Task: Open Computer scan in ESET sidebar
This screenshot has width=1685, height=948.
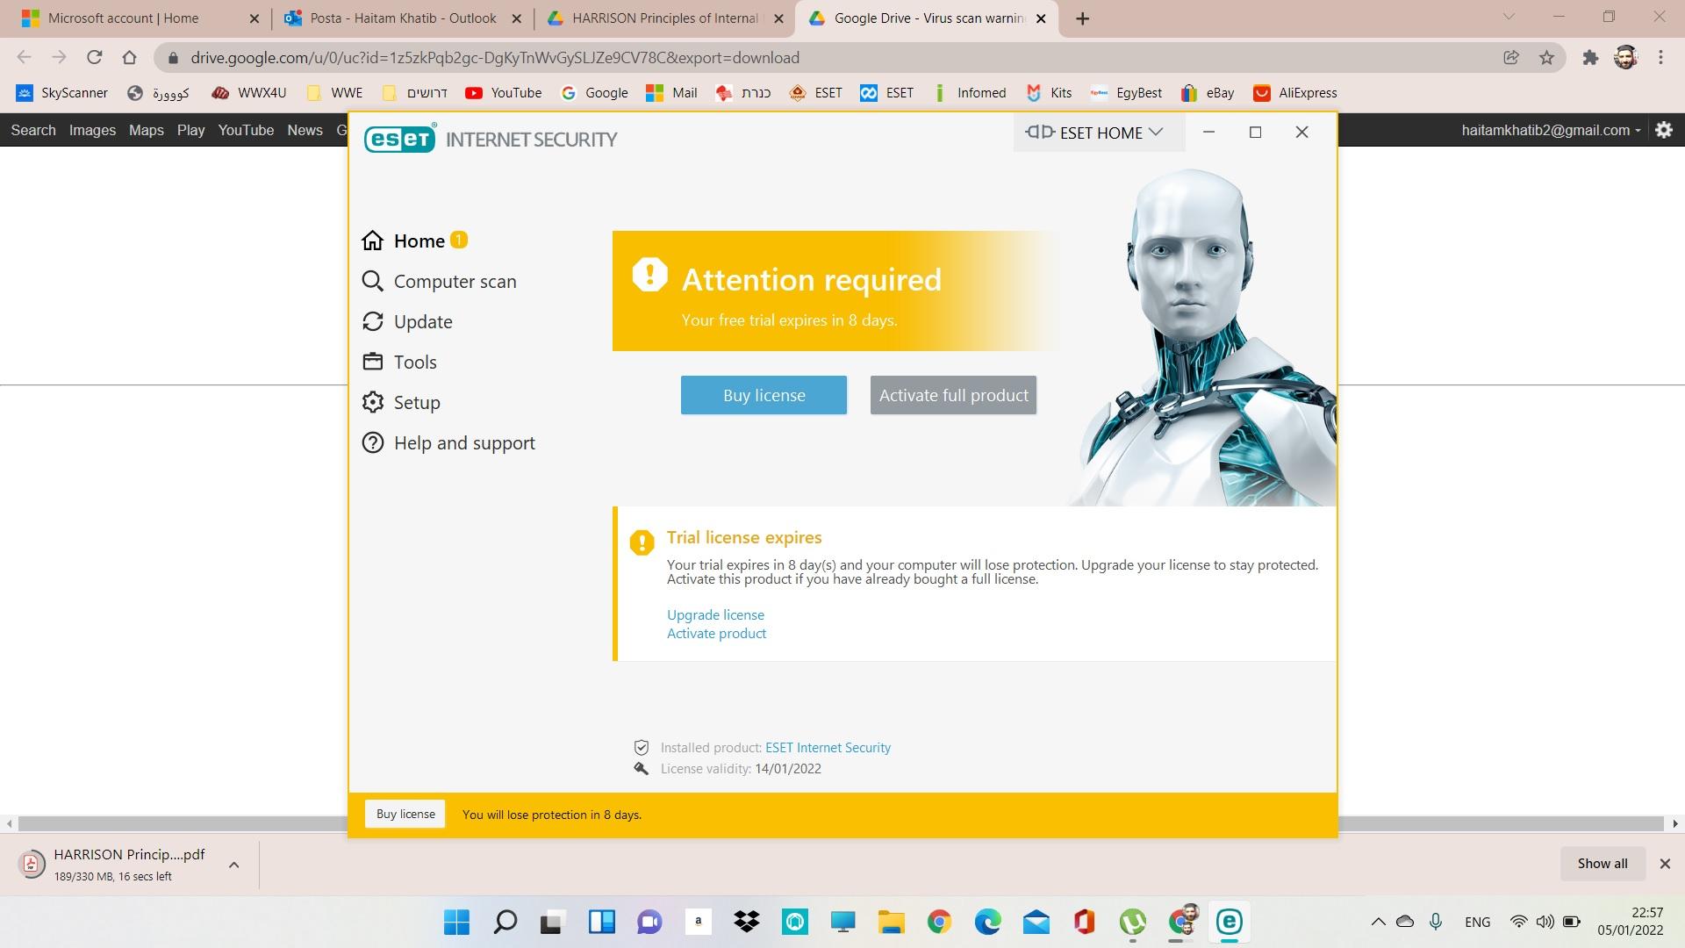Action: (439, 281)
